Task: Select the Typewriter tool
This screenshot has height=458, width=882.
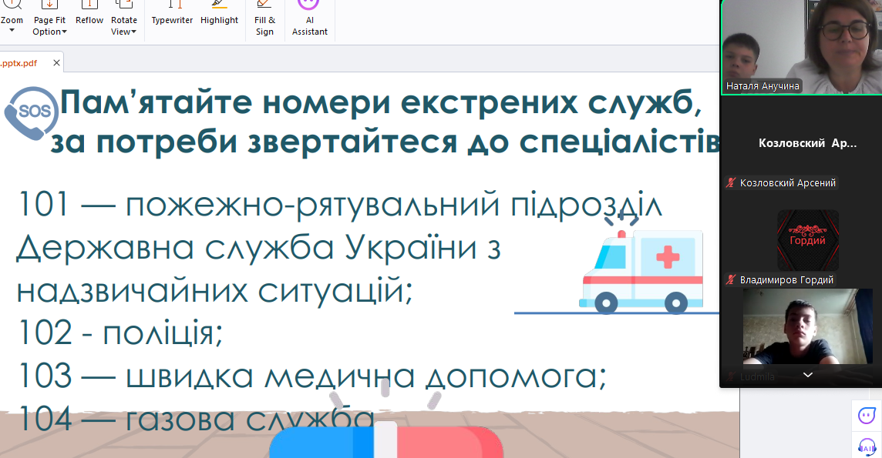Action: pos(172,14)
